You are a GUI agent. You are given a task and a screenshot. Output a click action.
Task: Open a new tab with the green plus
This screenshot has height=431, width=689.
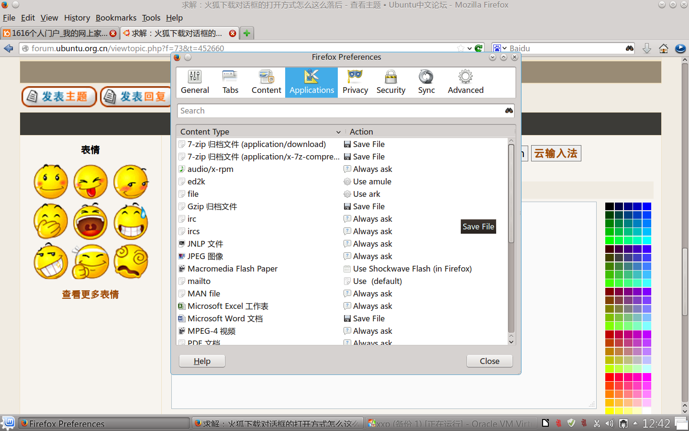click(246, 33)
